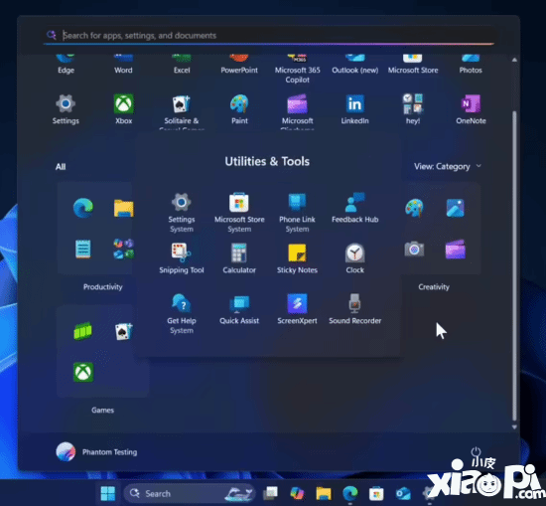Open ScreenXpert app

click(x=297, y=309)
